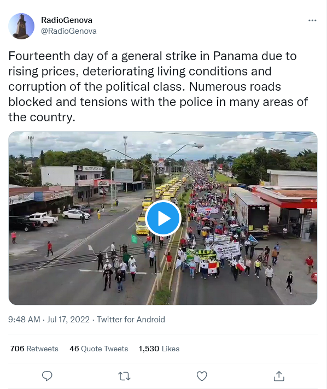Image resolution: width=327 pixels, height=389 pixels.
Task: Open the three-dot More options menu
Action: (312, 20)
